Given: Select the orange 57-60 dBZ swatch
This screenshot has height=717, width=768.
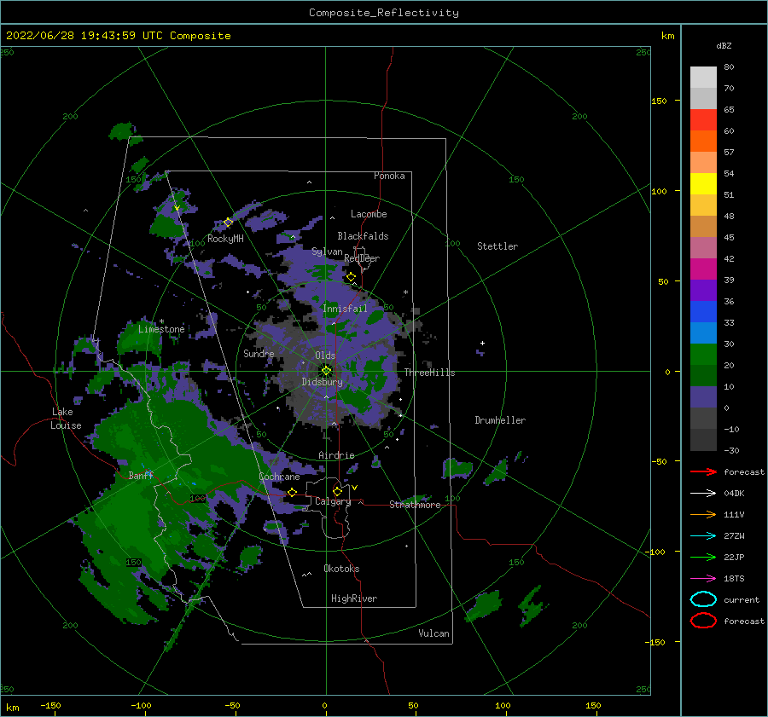Looking at the screenshot, I should (x=703, y=142).
